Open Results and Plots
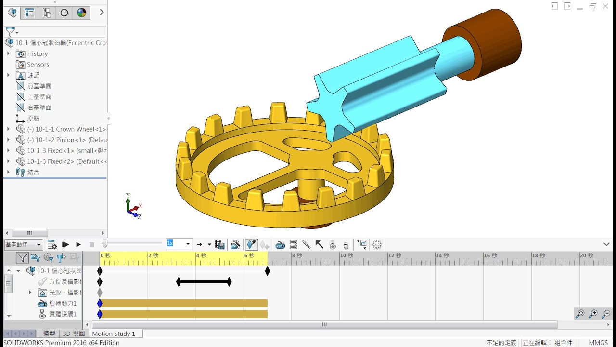 click(362, 245)
